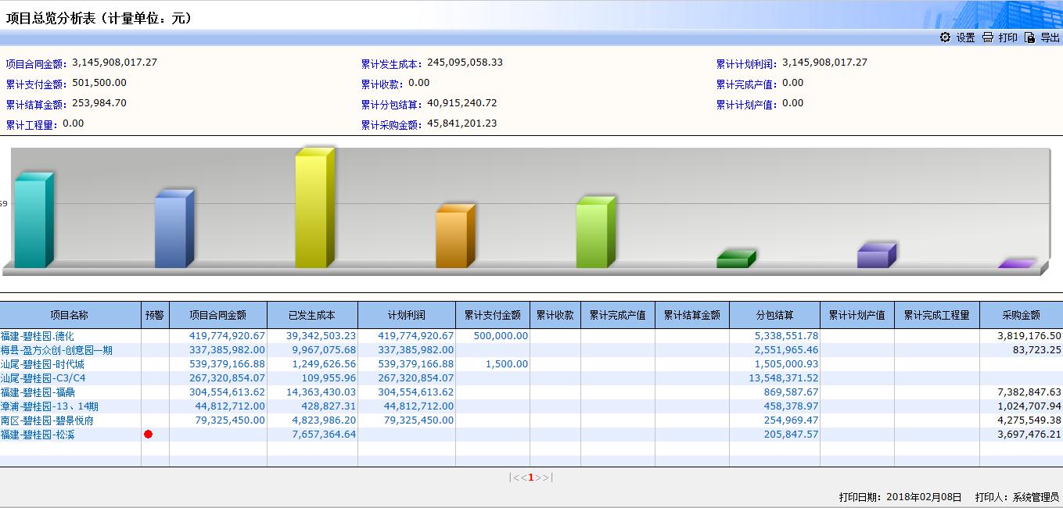Select page number 1 in pagination
Image resolution: width=1063 pixels, height=508 pixels.
pos(530,478)
